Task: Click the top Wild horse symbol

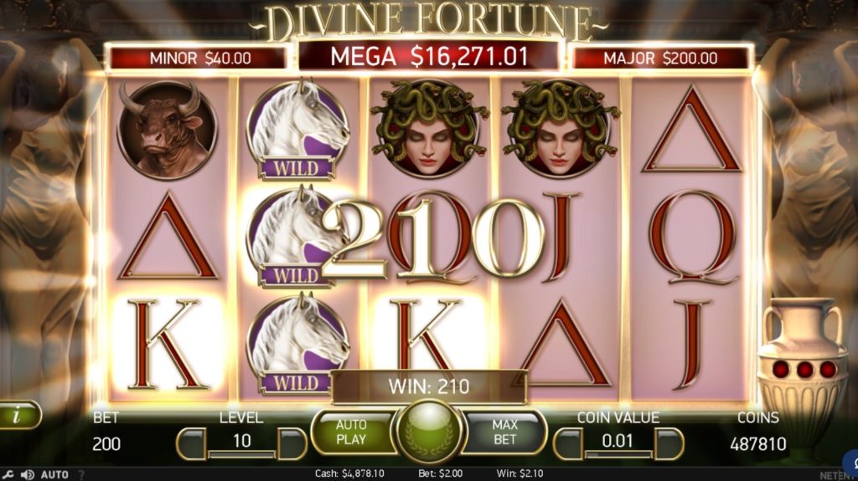Action: (x=297, y=130)
